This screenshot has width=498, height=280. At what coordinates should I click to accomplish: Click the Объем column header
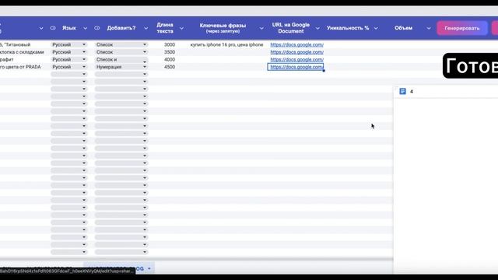pyautogui.click(x=403, y=28)
